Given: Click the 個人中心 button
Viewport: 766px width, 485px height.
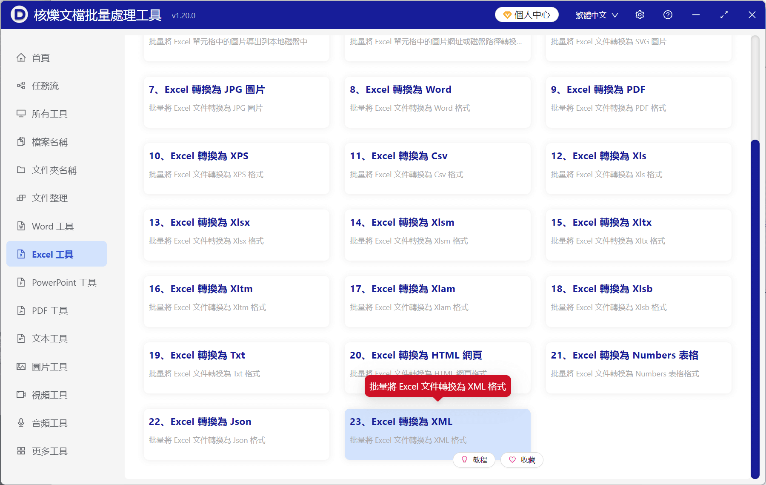Looking at the screenshot, I should tap(526, 14).
